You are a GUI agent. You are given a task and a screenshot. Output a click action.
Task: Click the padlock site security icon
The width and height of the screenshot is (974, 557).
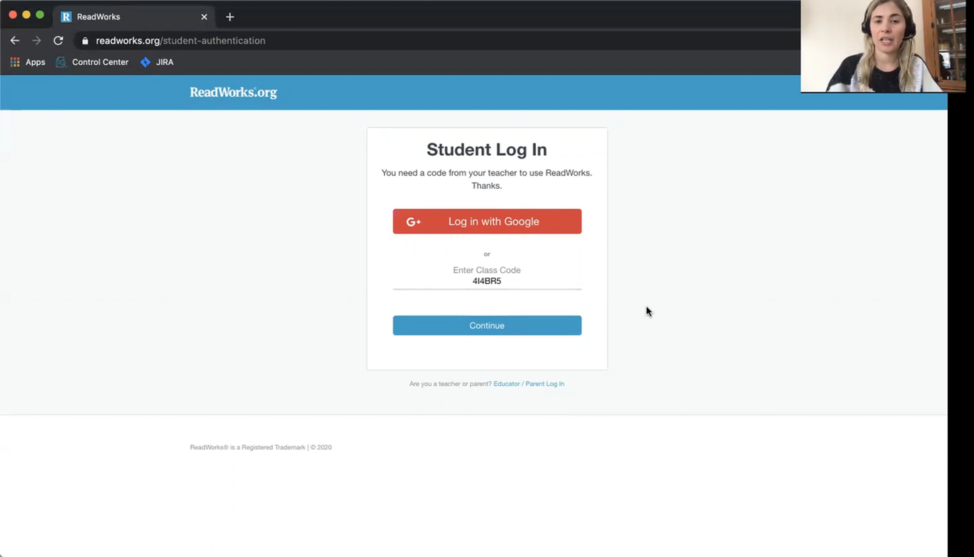(85, 41)
